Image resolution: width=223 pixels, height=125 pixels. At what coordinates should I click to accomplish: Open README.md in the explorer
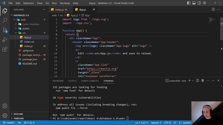coord(29,64)
